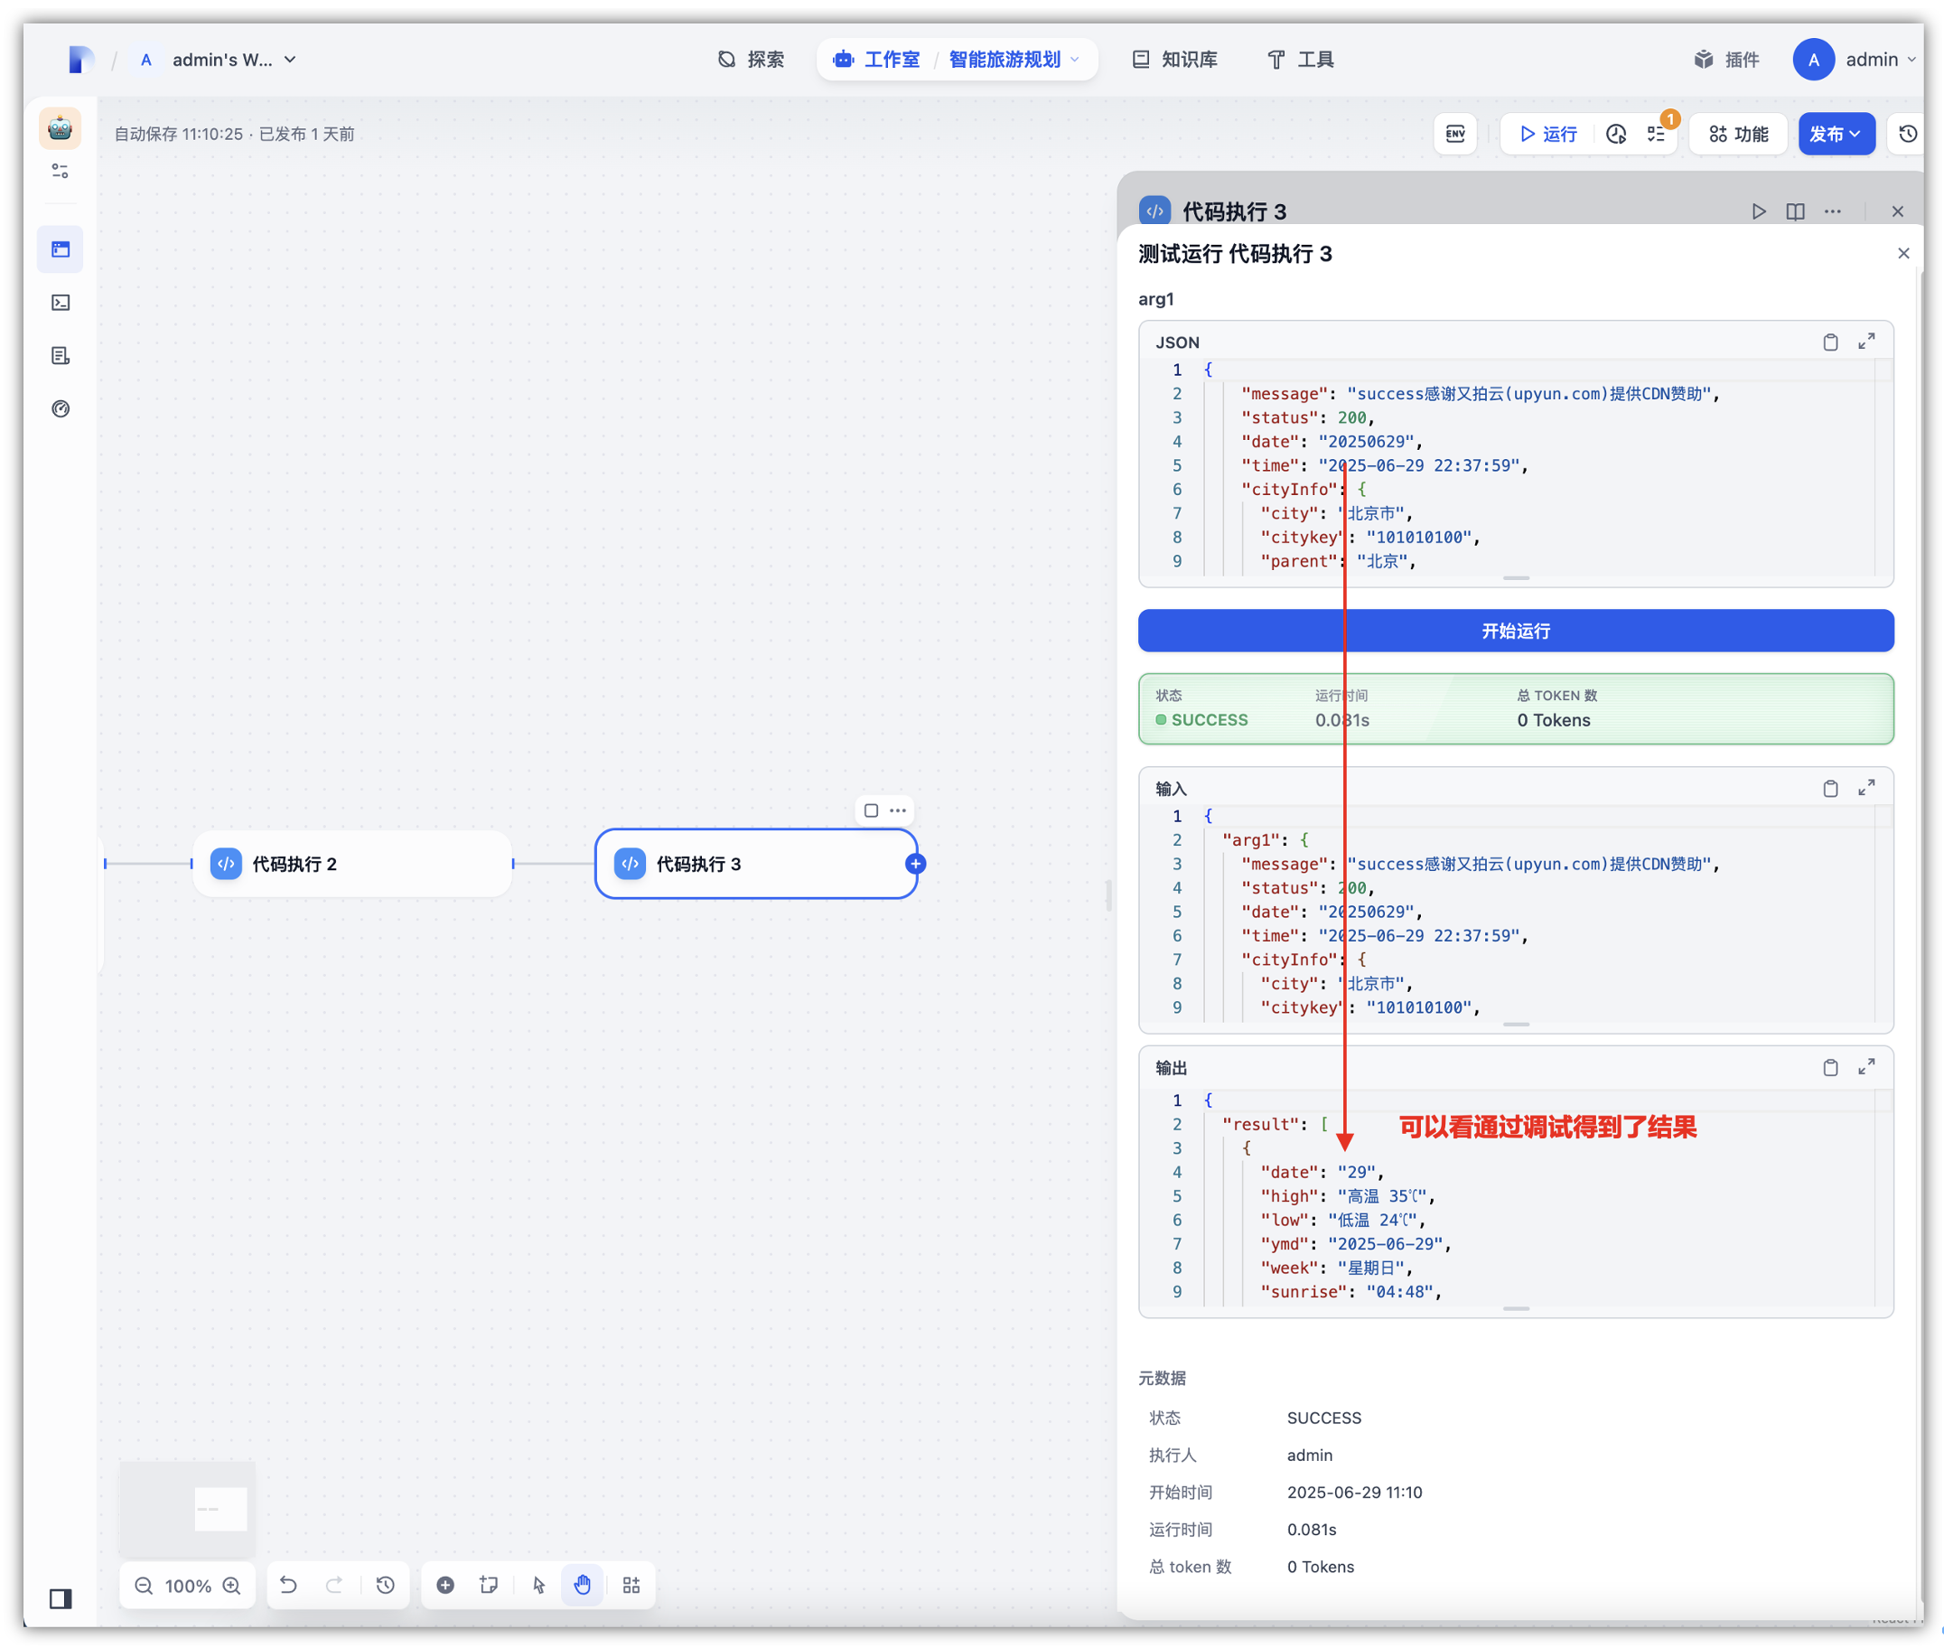Switch to pointer select mode
Viewport: 1944px width, 1648px height.
[539, 1586]
